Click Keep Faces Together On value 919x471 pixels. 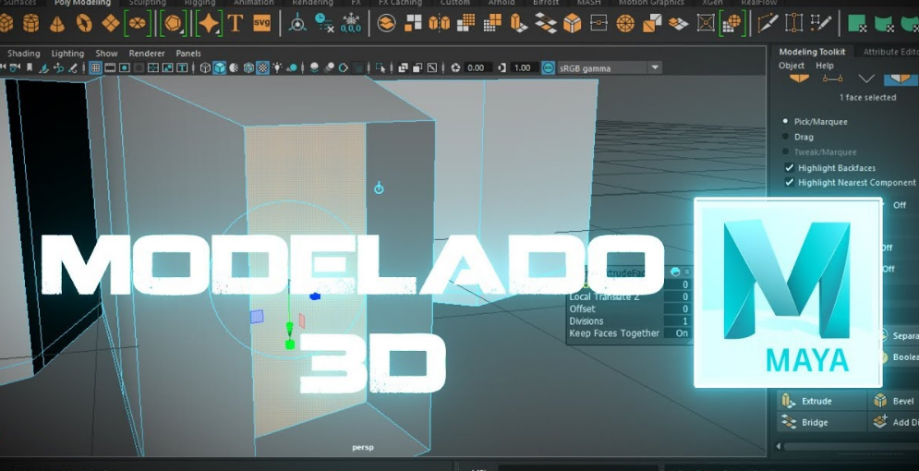point(682,332)
